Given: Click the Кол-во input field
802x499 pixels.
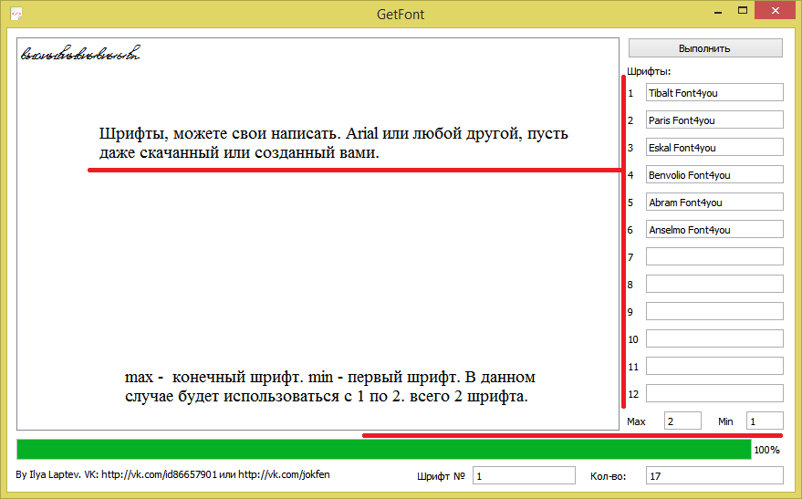Looking at the screenshot, I should pyautogui.click(x=713, y=475).
